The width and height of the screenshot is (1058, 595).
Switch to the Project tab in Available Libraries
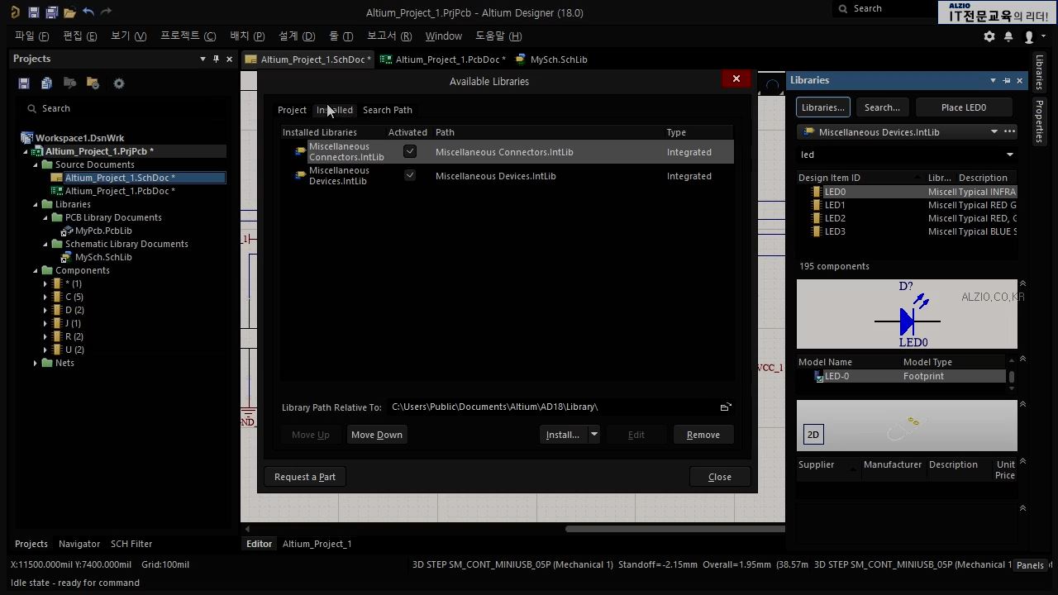292,110
